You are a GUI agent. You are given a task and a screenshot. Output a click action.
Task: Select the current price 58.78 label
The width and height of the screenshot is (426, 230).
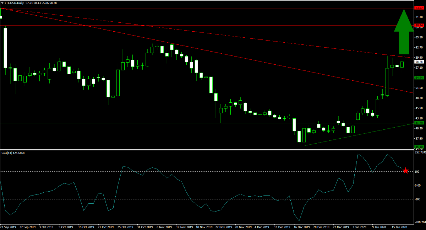(x=419, y=61)
